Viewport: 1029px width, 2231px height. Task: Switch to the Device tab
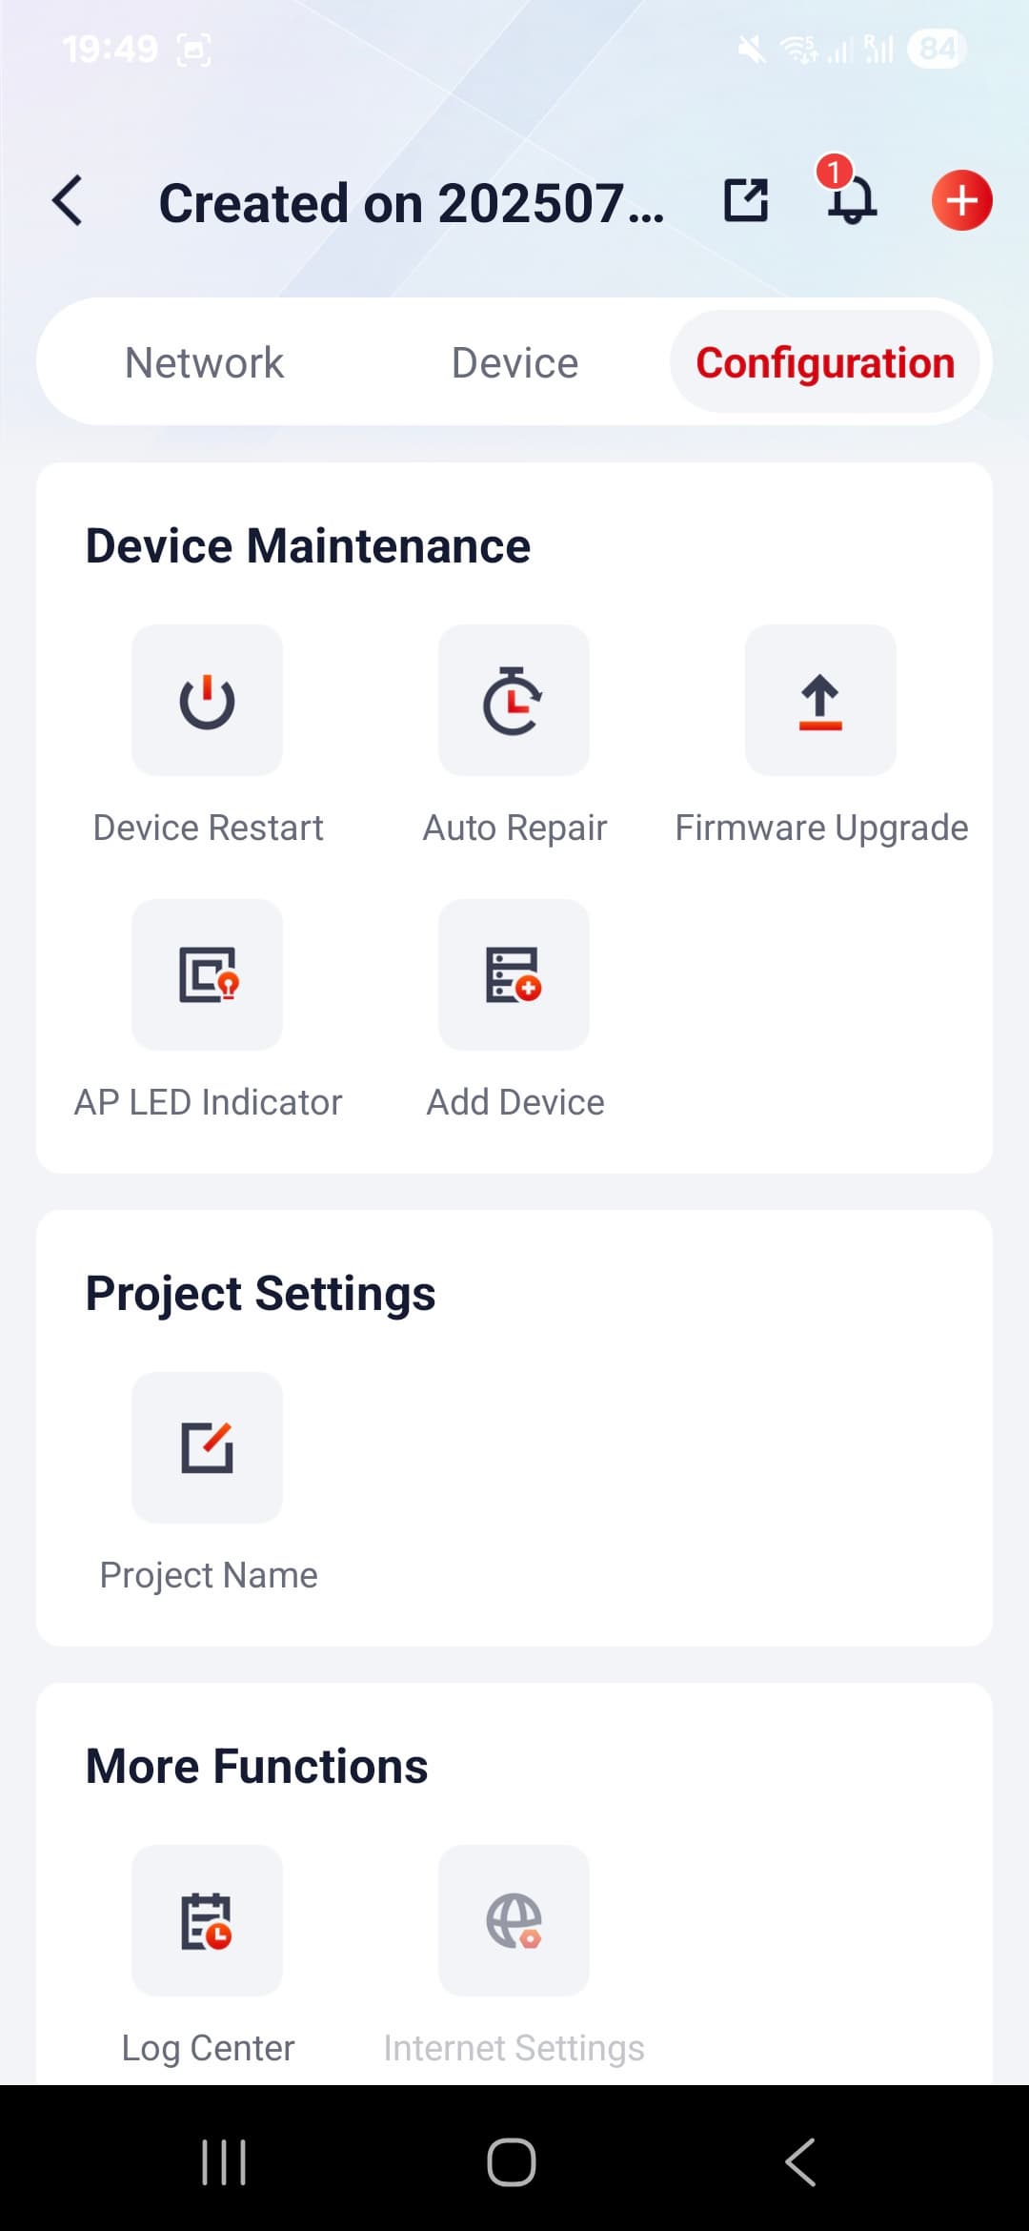pos(514,363)
